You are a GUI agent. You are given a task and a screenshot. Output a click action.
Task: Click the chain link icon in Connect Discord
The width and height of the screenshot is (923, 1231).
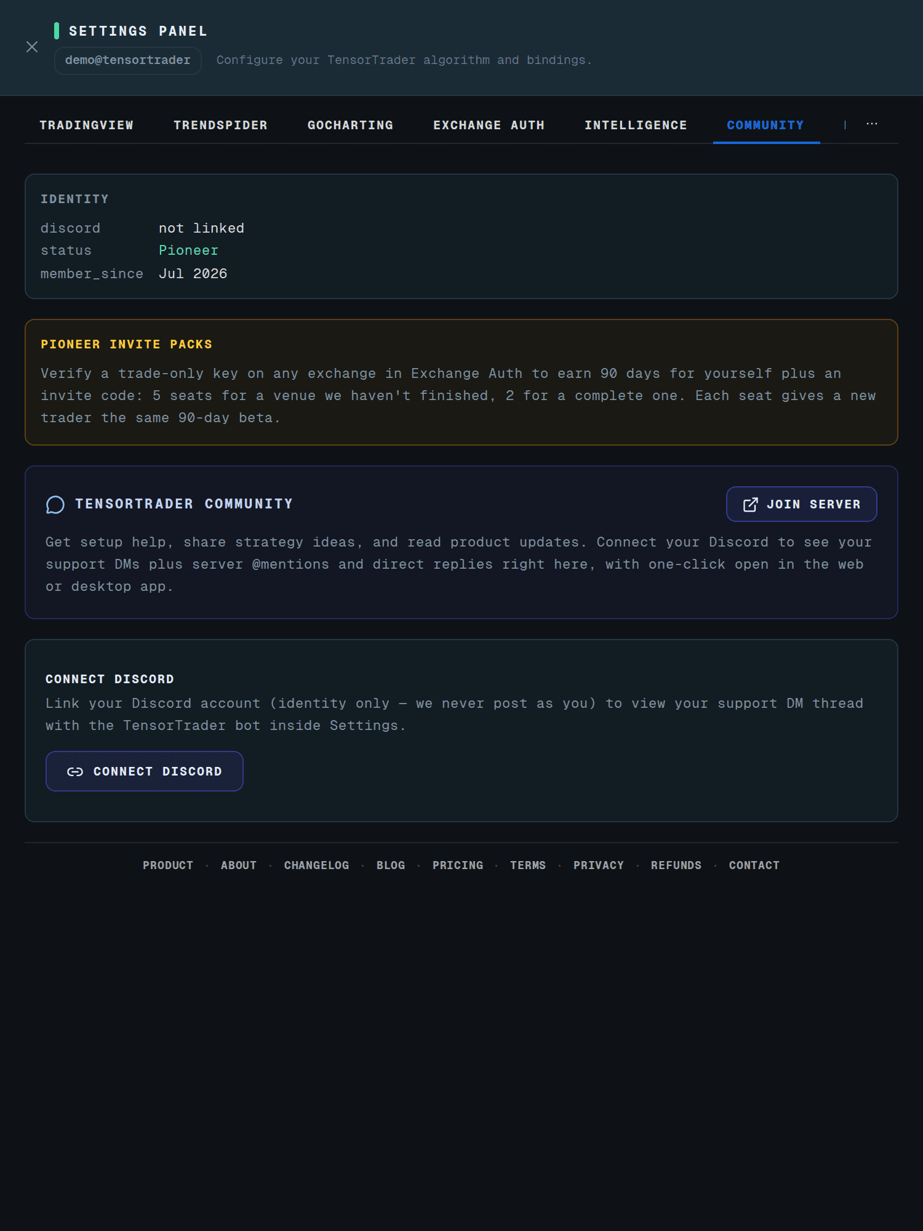click(x=75, y=772)
